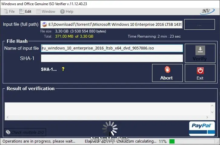Click the result box scroll right arrow
This screenshot has width=220, height=145.
click(207, 117)
